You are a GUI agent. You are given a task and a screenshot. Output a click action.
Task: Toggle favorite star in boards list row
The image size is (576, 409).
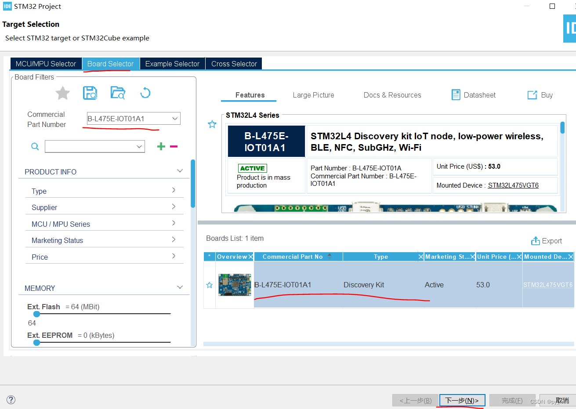[x=210, y=285]
